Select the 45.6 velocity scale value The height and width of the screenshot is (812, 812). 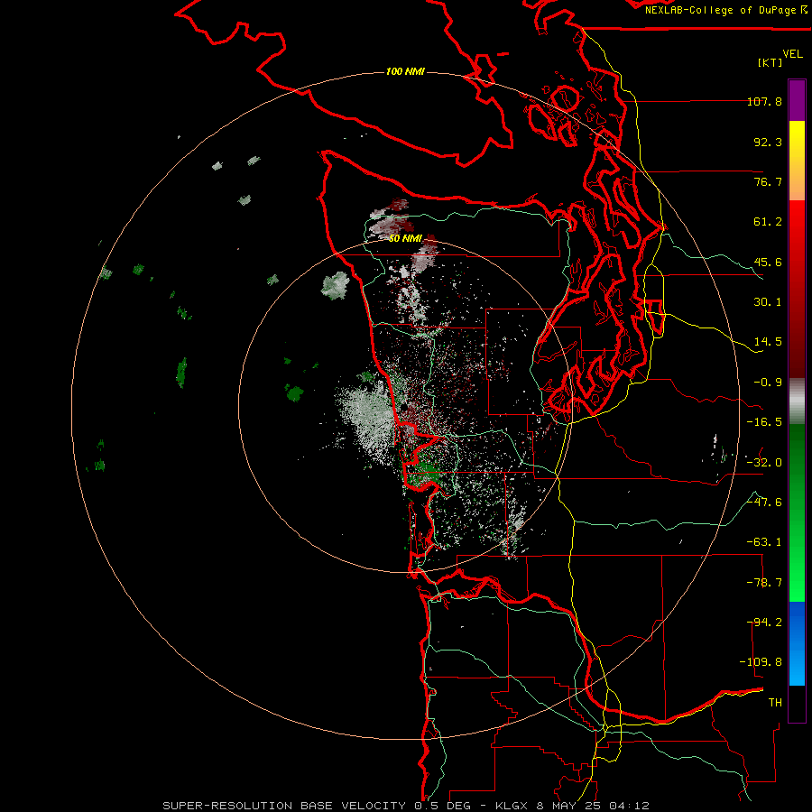click(x=768, y=262)
